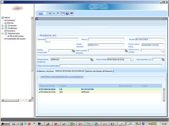Open Escenarios in the menu tree

click(x=10, y=20)
